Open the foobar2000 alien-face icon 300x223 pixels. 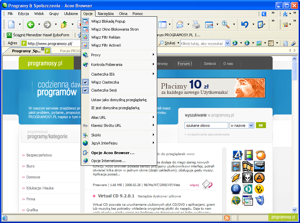click(248, 178)
